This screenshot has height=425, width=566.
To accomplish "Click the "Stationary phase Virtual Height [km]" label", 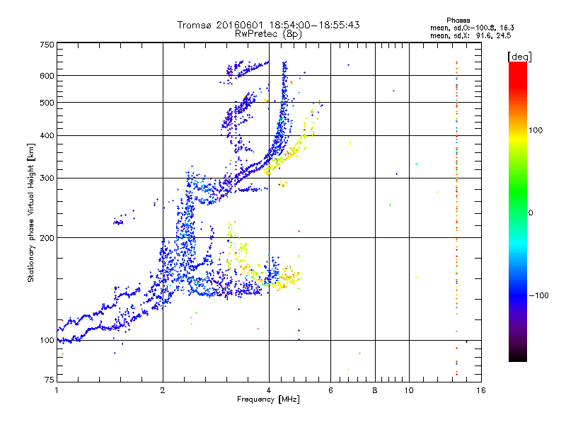I will [x=31, y=212].
